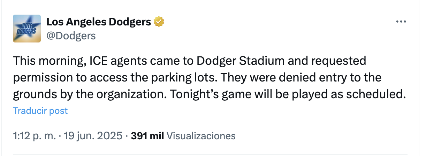Click the 1:12 p. m. timestamp
Screen dimensions: 426x156
point(34,135)
